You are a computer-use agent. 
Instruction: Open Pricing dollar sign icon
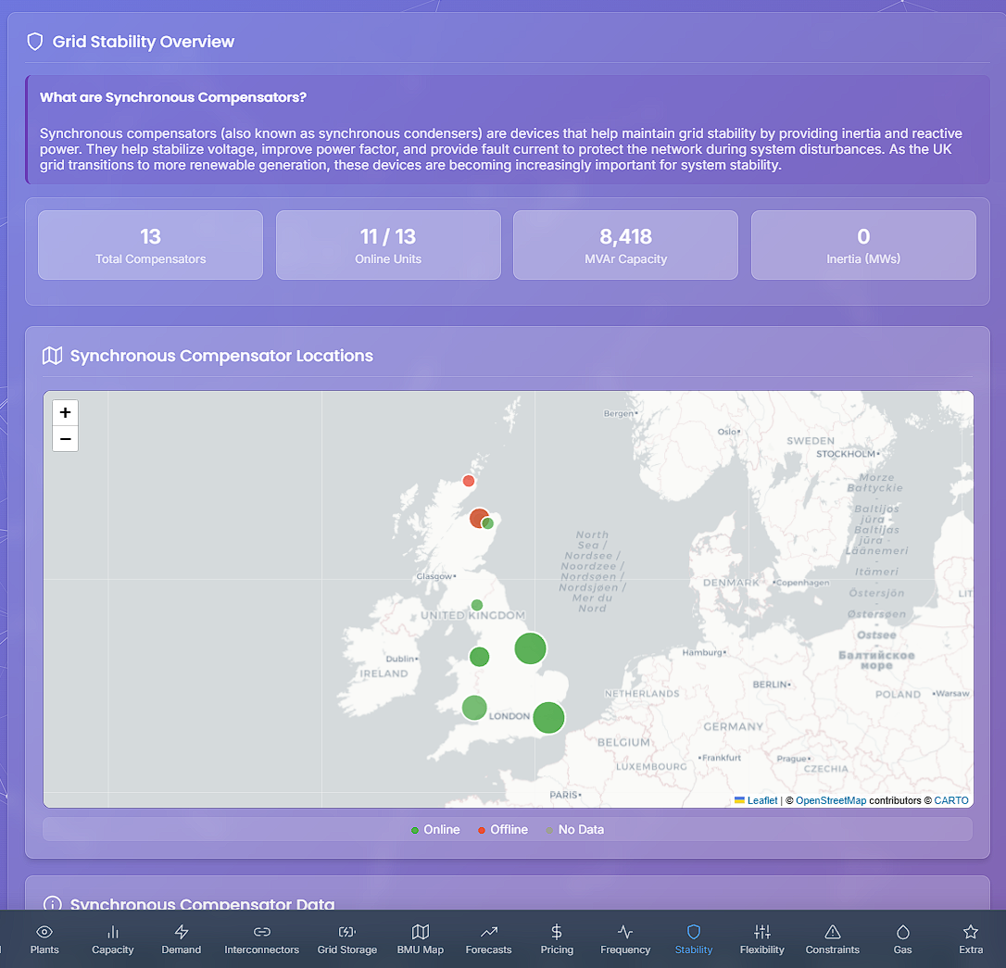(557, 932)
